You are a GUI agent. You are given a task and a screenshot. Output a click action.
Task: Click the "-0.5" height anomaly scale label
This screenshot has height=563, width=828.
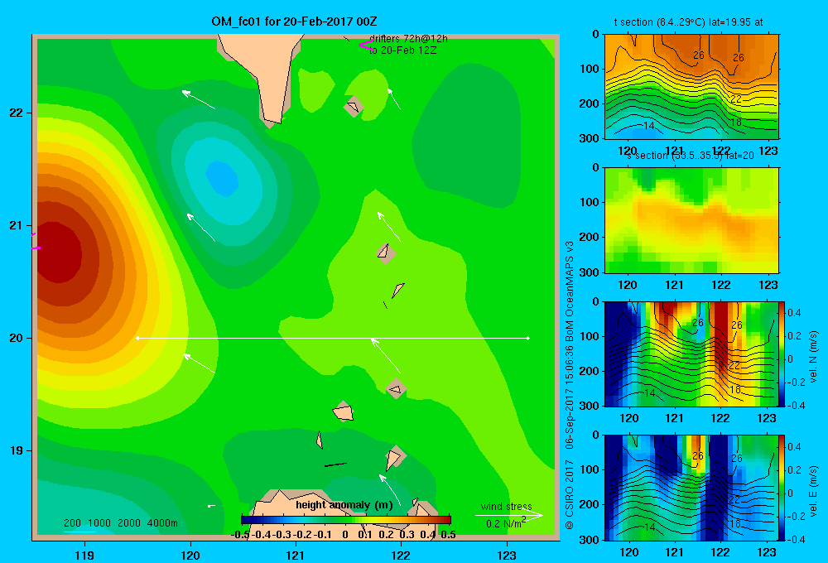coord(240,535)
